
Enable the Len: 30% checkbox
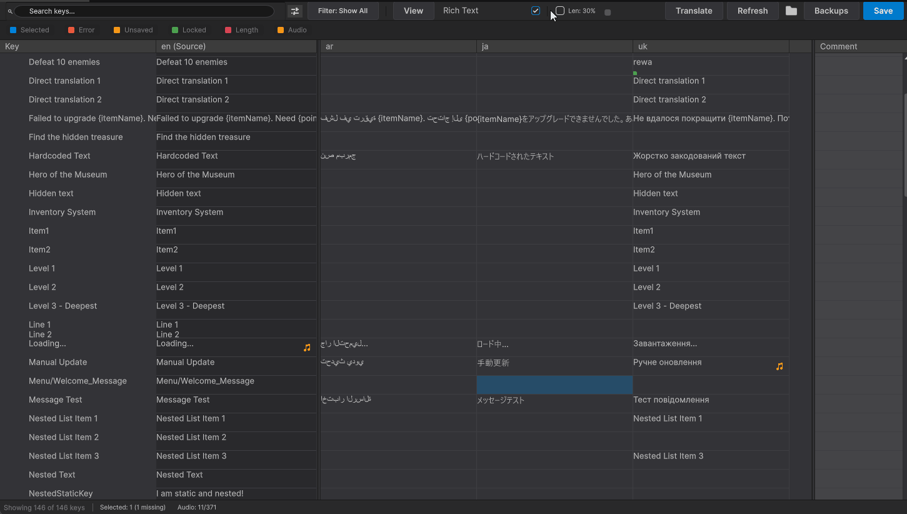tap(559, 11)
